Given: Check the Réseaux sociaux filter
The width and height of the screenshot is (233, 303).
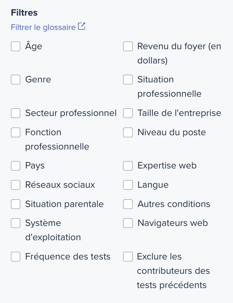Looking at the screenshot, I should tap(16, 185).
